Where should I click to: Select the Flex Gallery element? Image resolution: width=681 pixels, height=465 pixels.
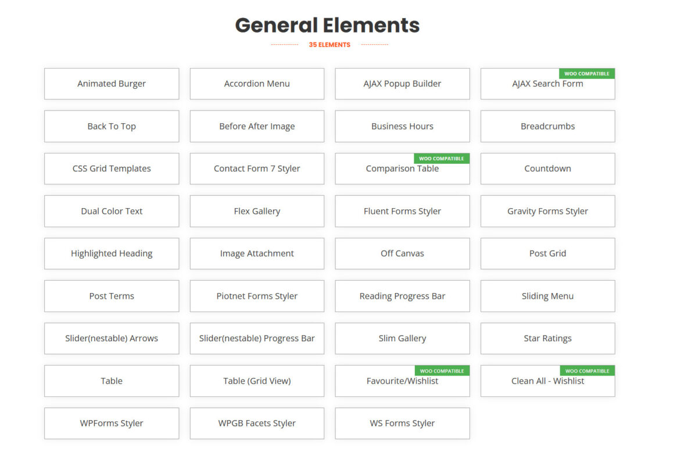[256, 211]
